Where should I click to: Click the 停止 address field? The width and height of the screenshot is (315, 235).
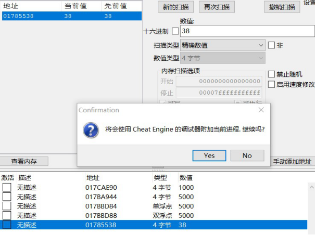tap(219, 93)
